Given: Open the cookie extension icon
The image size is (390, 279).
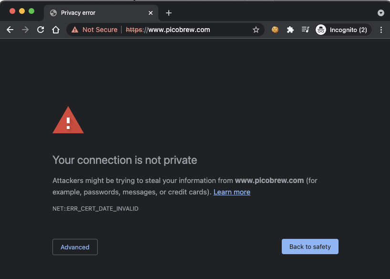Looking at the screenshot, I should (x=275, y=30).
